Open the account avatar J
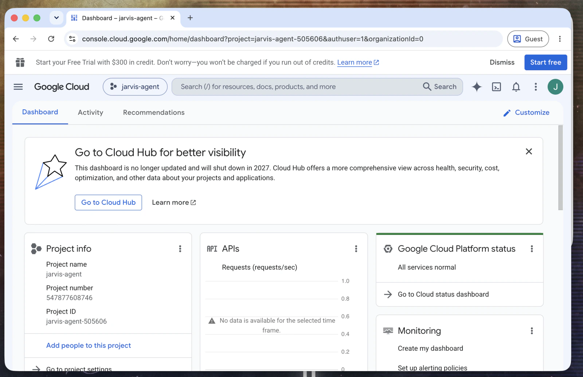 [x=555, y=87]
